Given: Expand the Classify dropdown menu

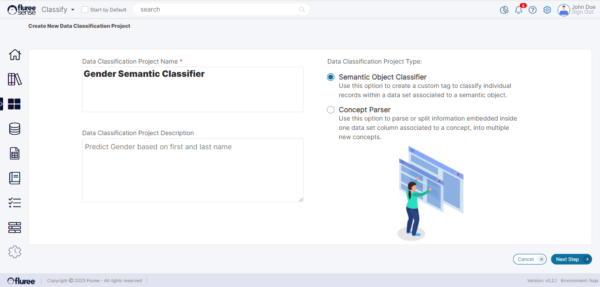Looking at the screenshot, I should [x=58, y=10].
